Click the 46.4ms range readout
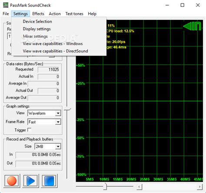The width and height of the screenshot is (206, 193). point(116,47)
